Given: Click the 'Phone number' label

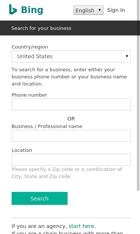Looking at the screenshot, I should pos(29,95).
